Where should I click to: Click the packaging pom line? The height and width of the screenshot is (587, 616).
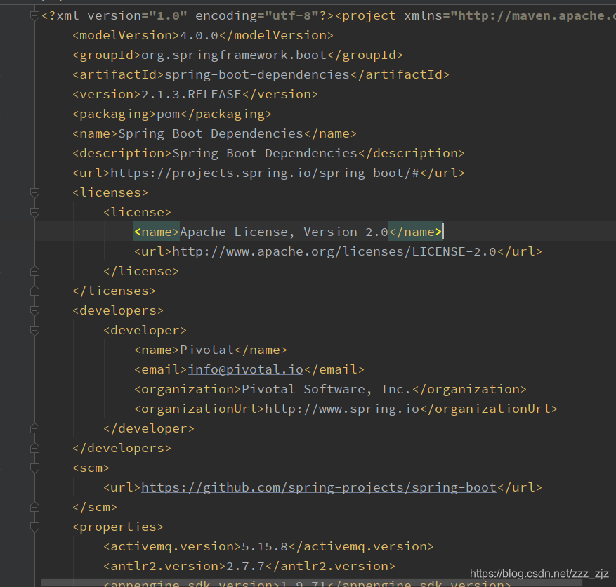pos(172,114)
